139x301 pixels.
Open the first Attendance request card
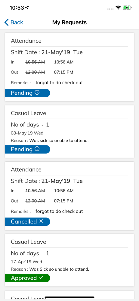click(69, 67)
